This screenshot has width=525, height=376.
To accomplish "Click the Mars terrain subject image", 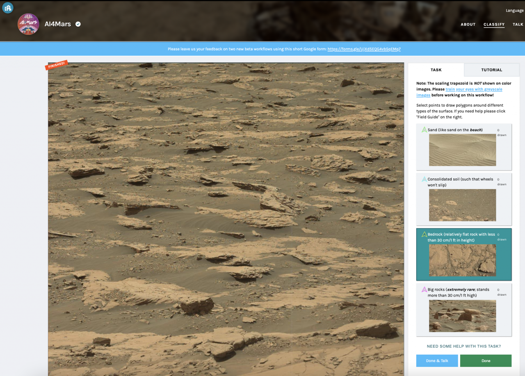I will tap(226, 219).
